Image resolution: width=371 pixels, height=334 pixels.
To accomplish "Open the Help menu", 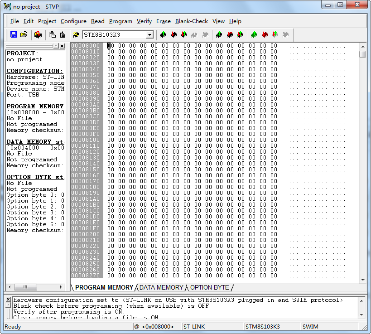I will tap(235, 21).
